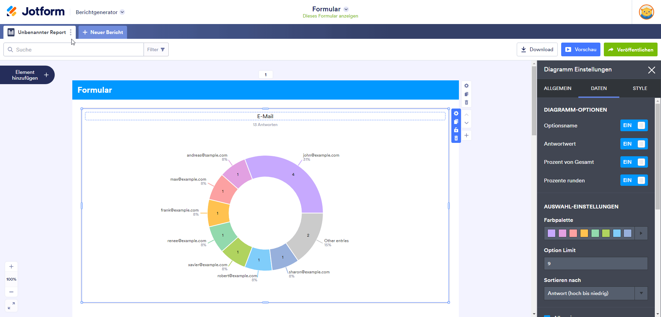Image resolution: width=661 pixels, height=317 pixels.
Task: Click the lock icon on the chart toolbar
Action: [456, 130]
